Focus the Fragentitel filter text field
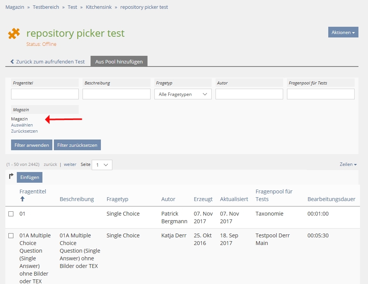Image resolution: width=368 pixels, height=284 pixels. pyautogui.click(x=45, y=94)
